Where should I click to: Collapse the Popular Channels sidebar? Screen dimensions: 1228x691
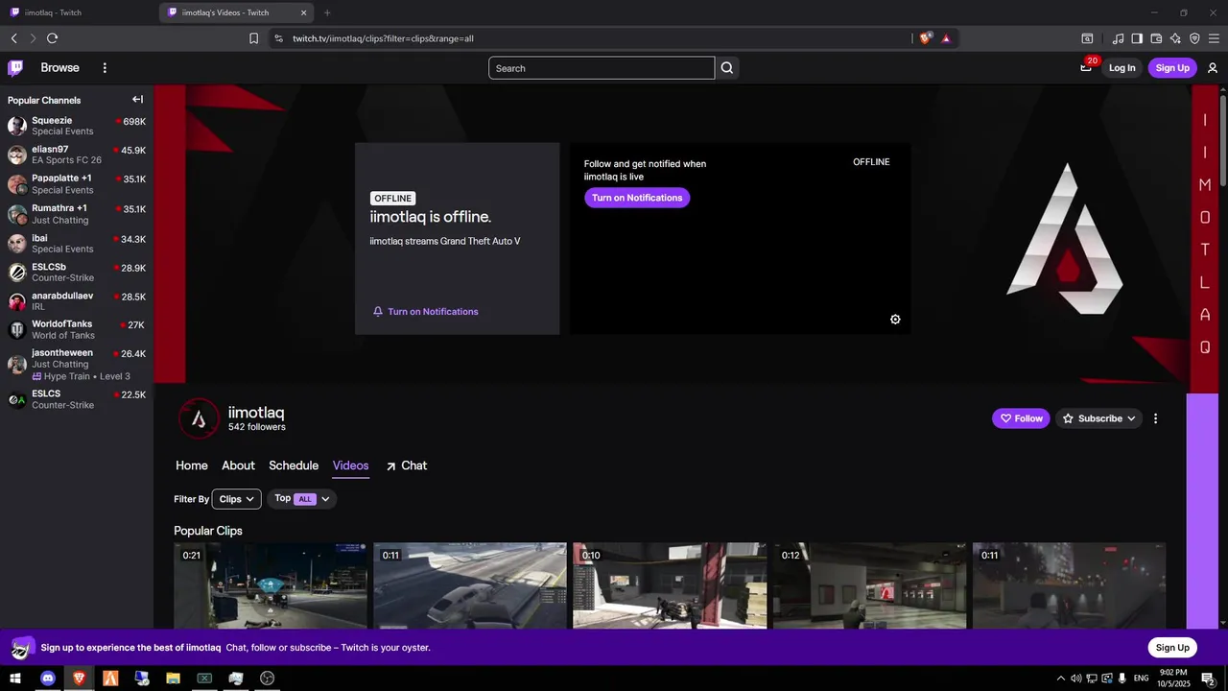click(137, 100)
